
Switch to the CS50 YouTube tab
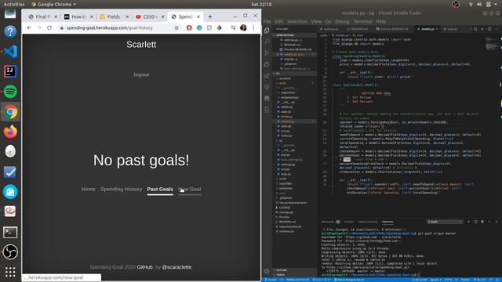tap(150, 16)
